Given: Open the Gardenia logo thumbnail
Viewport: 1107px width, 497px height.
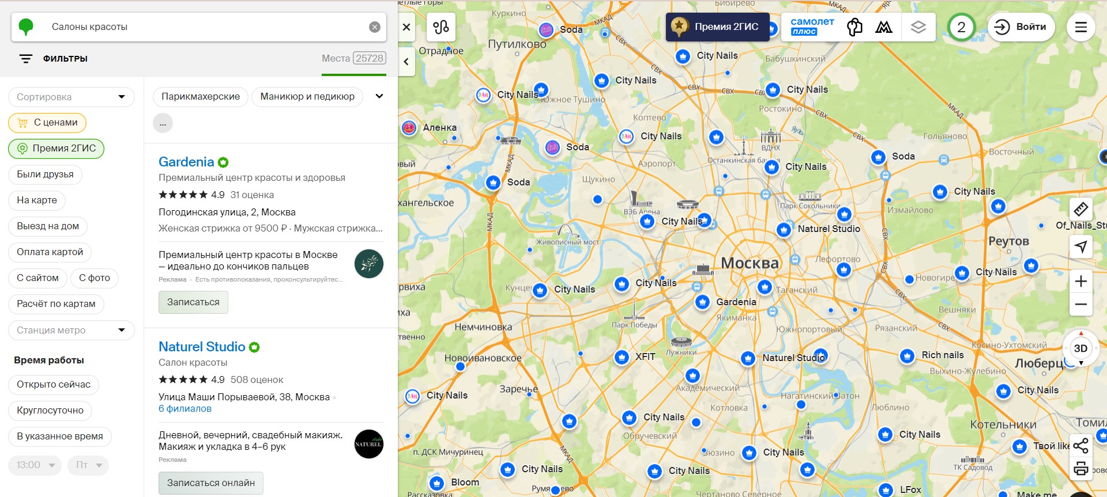Looking at the screenshot, I should click(x=369, y=264).
